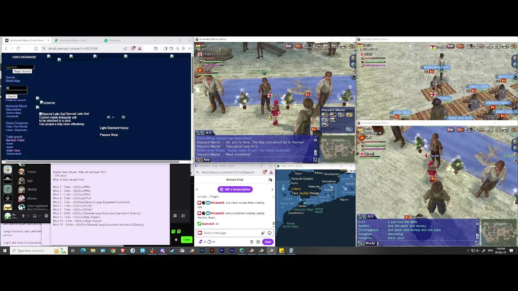The height and width of the screenshot is (291, 518).
Task: Switch to the WhatsApp browser tab
Action: tap(115, 40)
